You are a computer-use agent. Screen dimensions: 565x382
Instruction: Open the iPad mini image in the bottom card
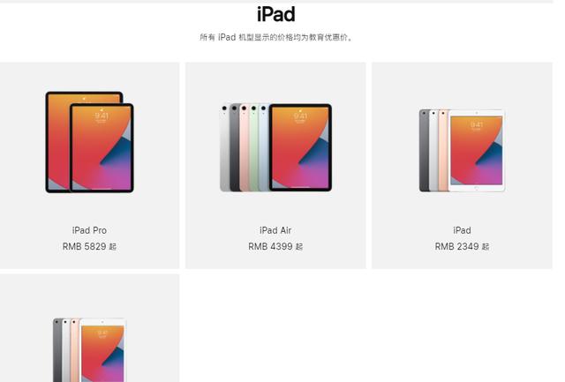coord(90,349)
